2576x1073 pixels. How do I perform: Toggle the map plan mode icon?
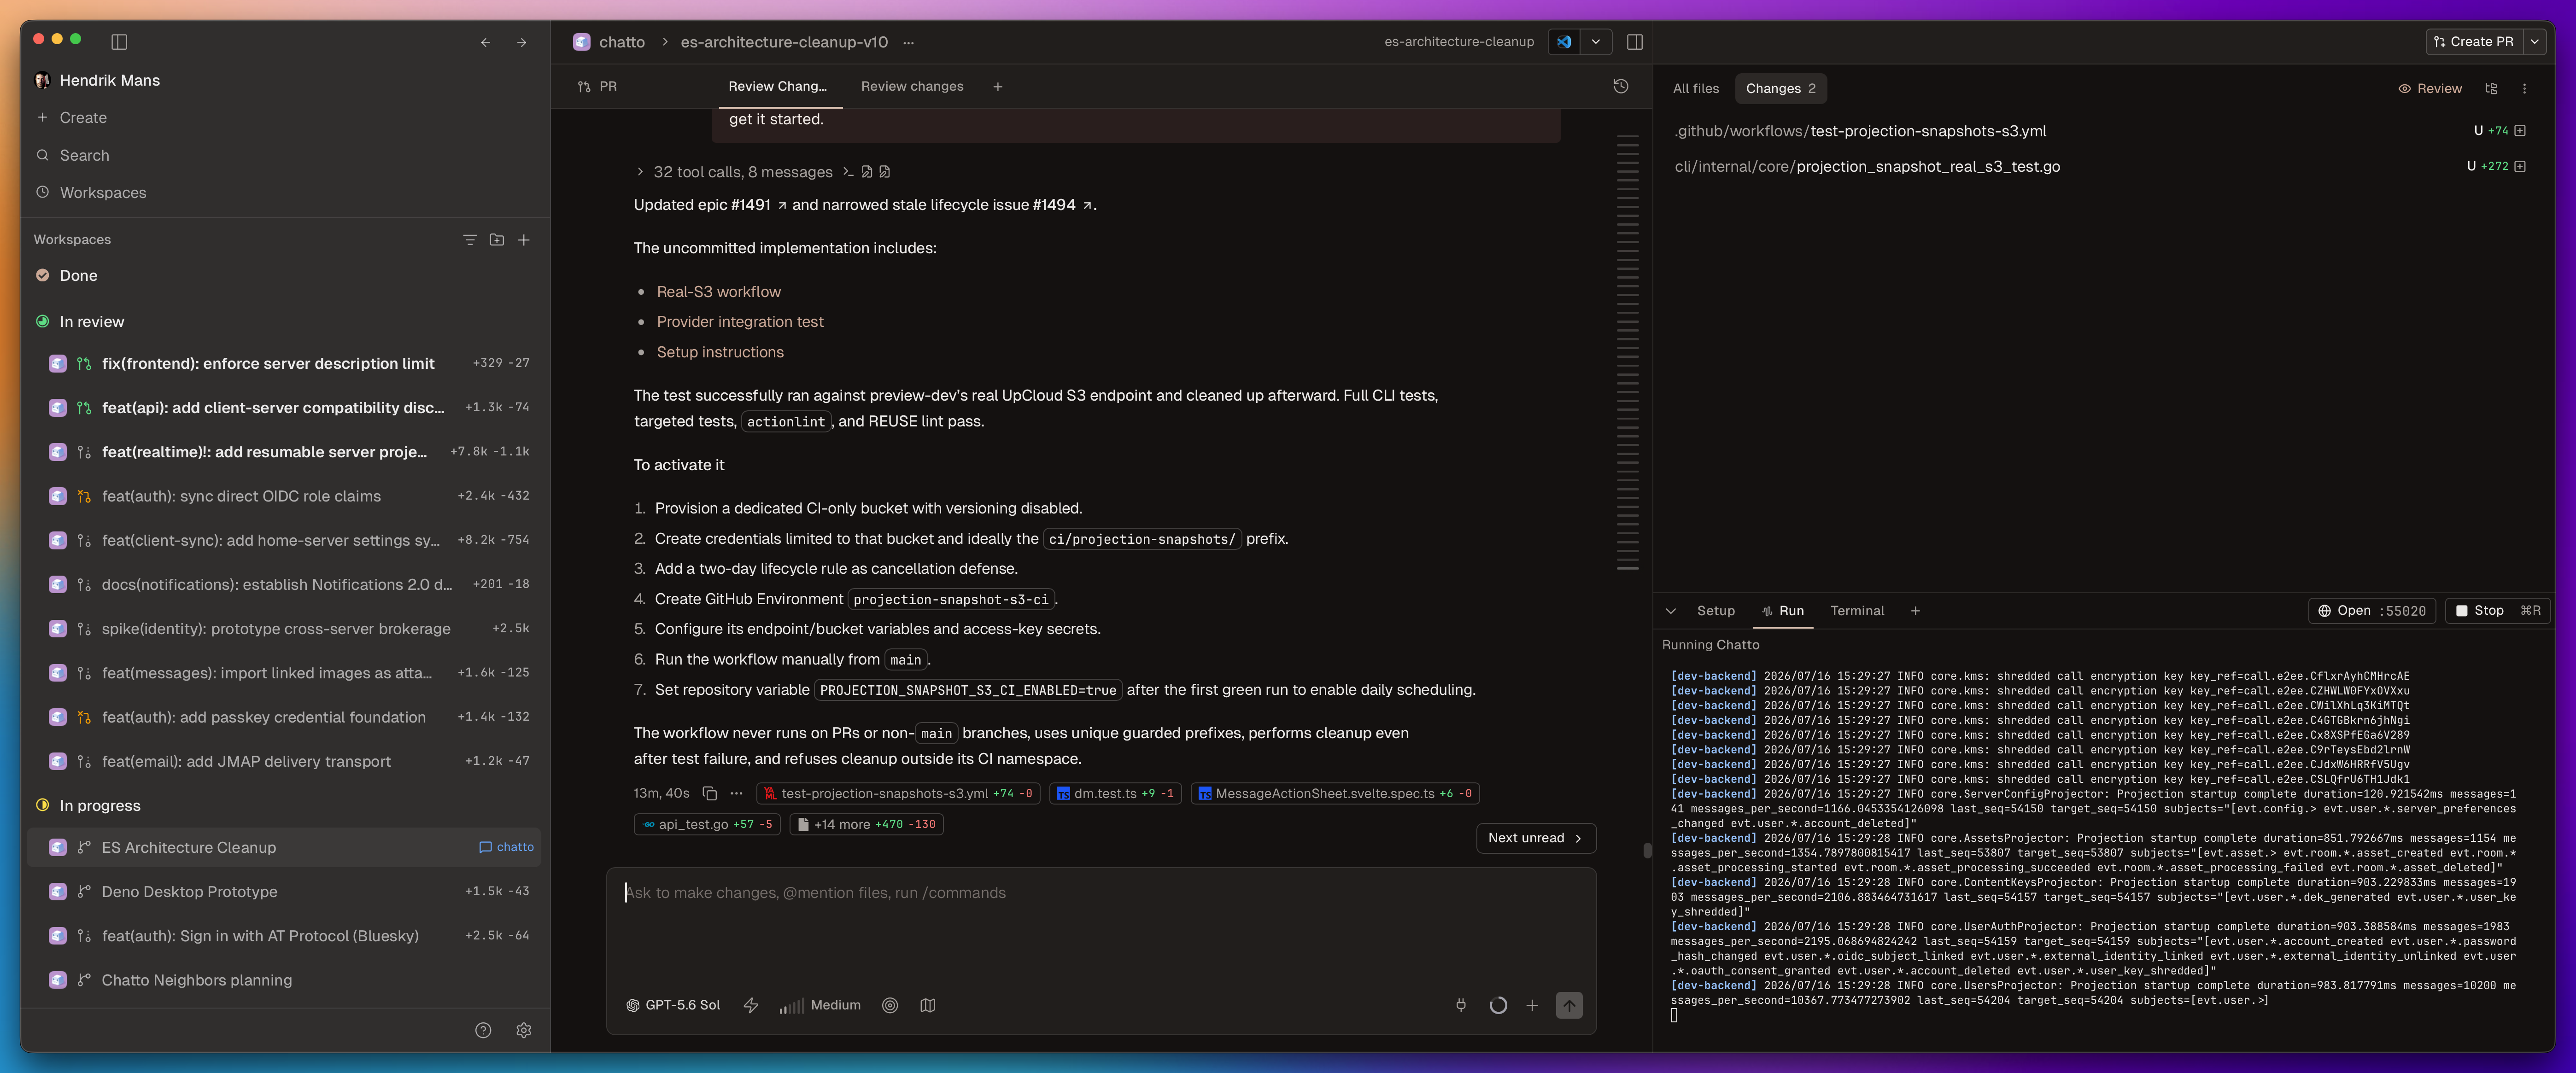point(928,1006)
